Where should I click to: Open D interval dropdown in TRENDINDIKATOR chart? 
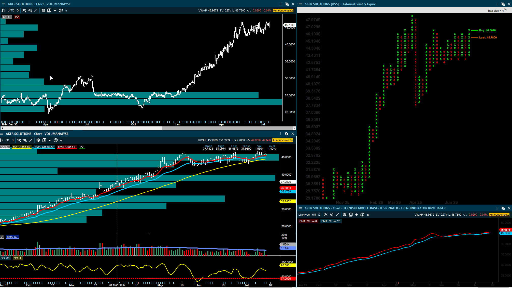(319, 215)
